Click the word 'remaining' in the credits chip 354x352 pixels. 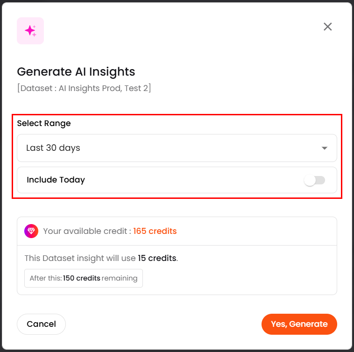[x=120, y=278]
